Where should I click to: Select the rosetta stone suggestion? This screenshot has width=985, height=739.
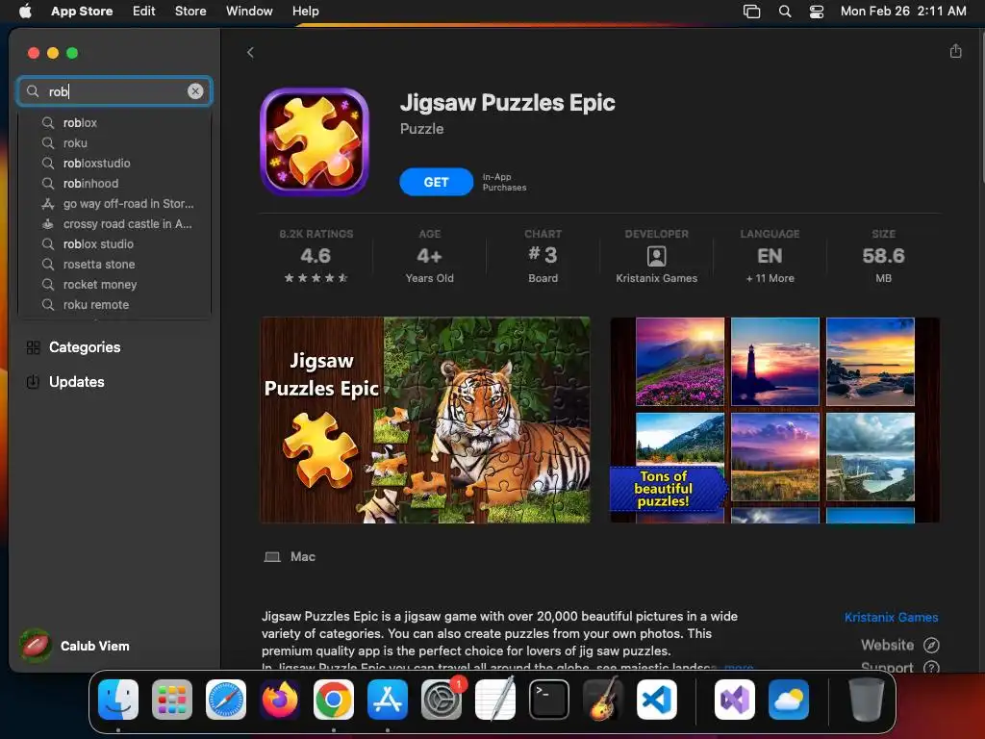pyautogui.click(x=114, y=264)
